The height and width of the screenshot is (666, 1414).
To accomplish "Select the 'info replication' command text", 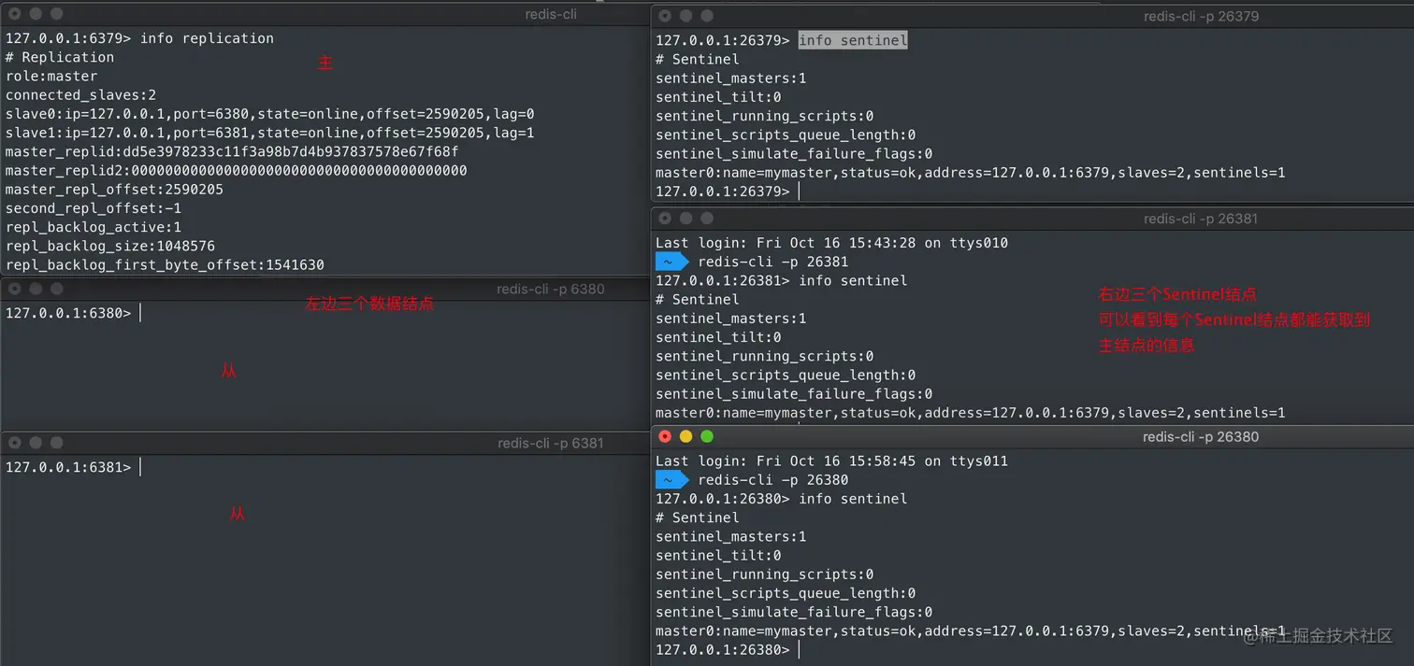I will click(207, 38).
